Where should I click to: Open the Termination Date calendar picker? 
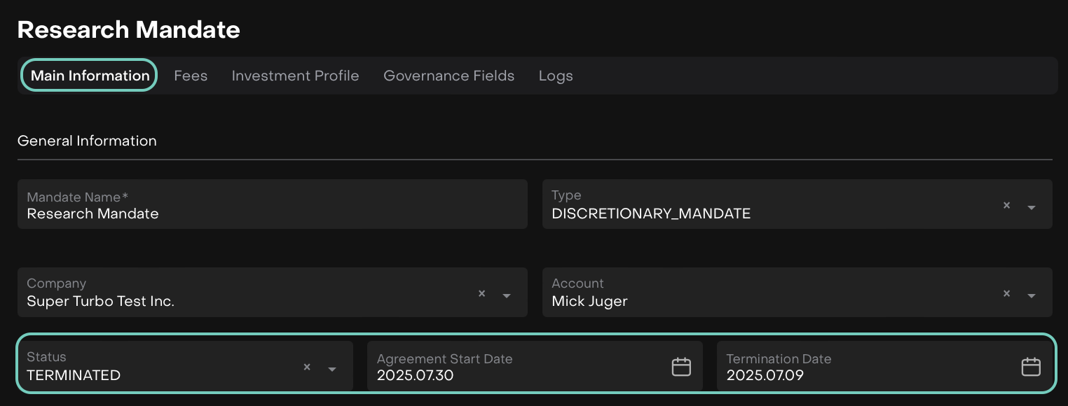(1030, 367)
